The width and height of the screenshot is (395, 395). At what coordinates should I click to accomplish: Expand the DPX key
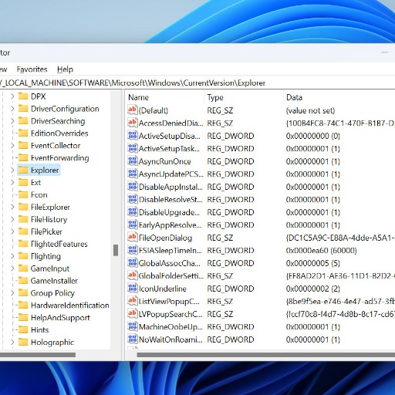coord(12,96)
